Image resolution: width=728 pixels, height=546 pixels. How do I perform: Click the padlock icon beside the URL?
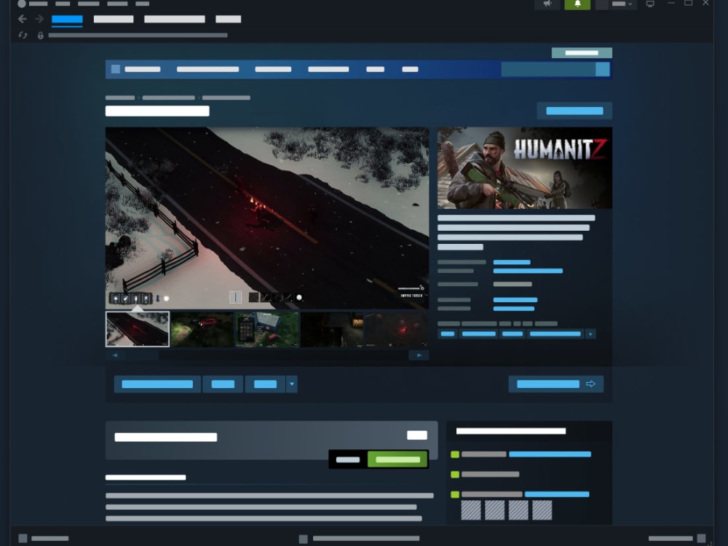tap(40, 35)
